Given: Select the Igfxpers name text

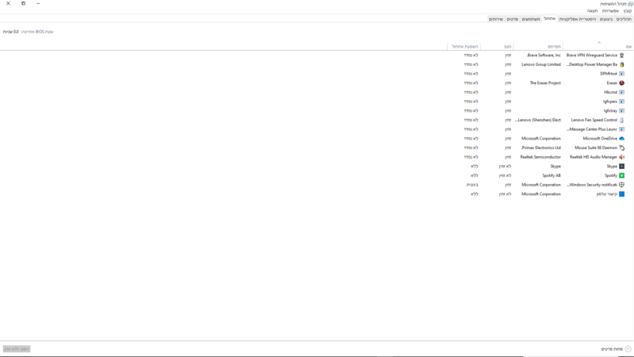Looking at the screenshot, I should (610, 102).
